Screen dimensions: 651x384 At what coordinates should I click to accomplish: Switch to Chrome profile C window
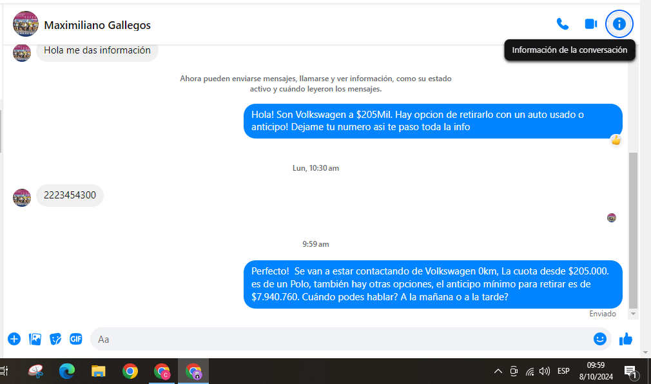[162, 370]
